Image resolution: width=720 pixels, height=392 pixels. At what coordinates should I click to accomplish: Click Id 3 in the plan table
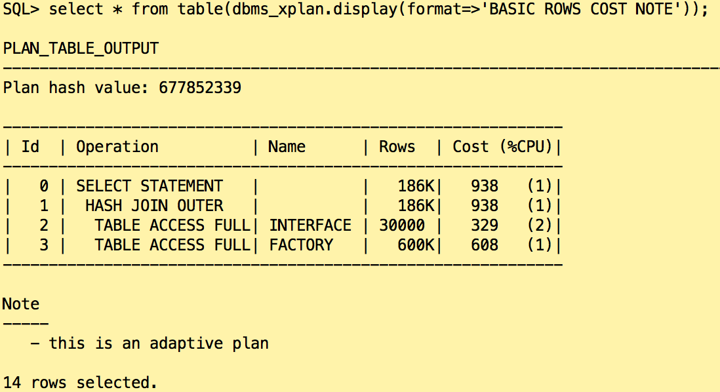(44, 245)
